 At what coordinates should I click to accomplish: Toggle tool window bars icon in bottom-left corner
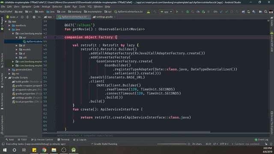coord(3,144)
